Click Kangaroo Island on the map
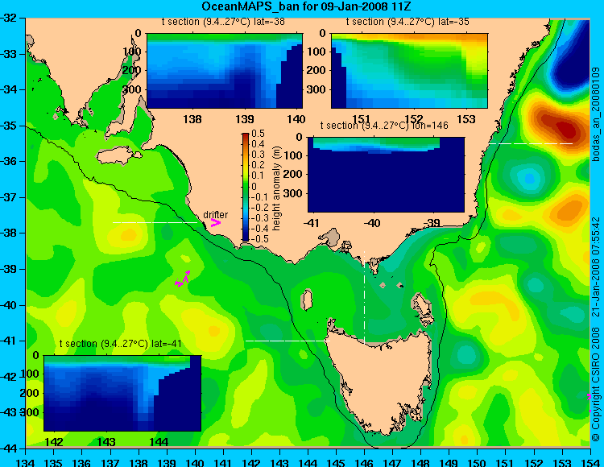The image size is (604, 467). (x=118, y=155)
